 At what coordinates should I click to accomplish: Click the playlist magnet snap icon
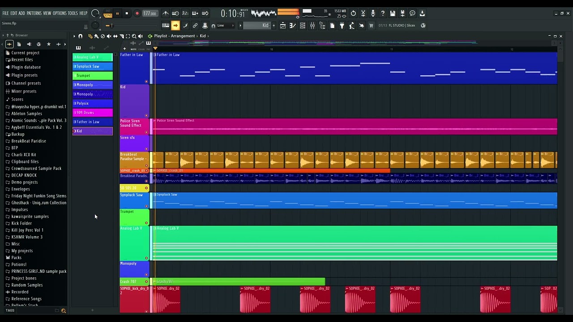coord(80,36)
